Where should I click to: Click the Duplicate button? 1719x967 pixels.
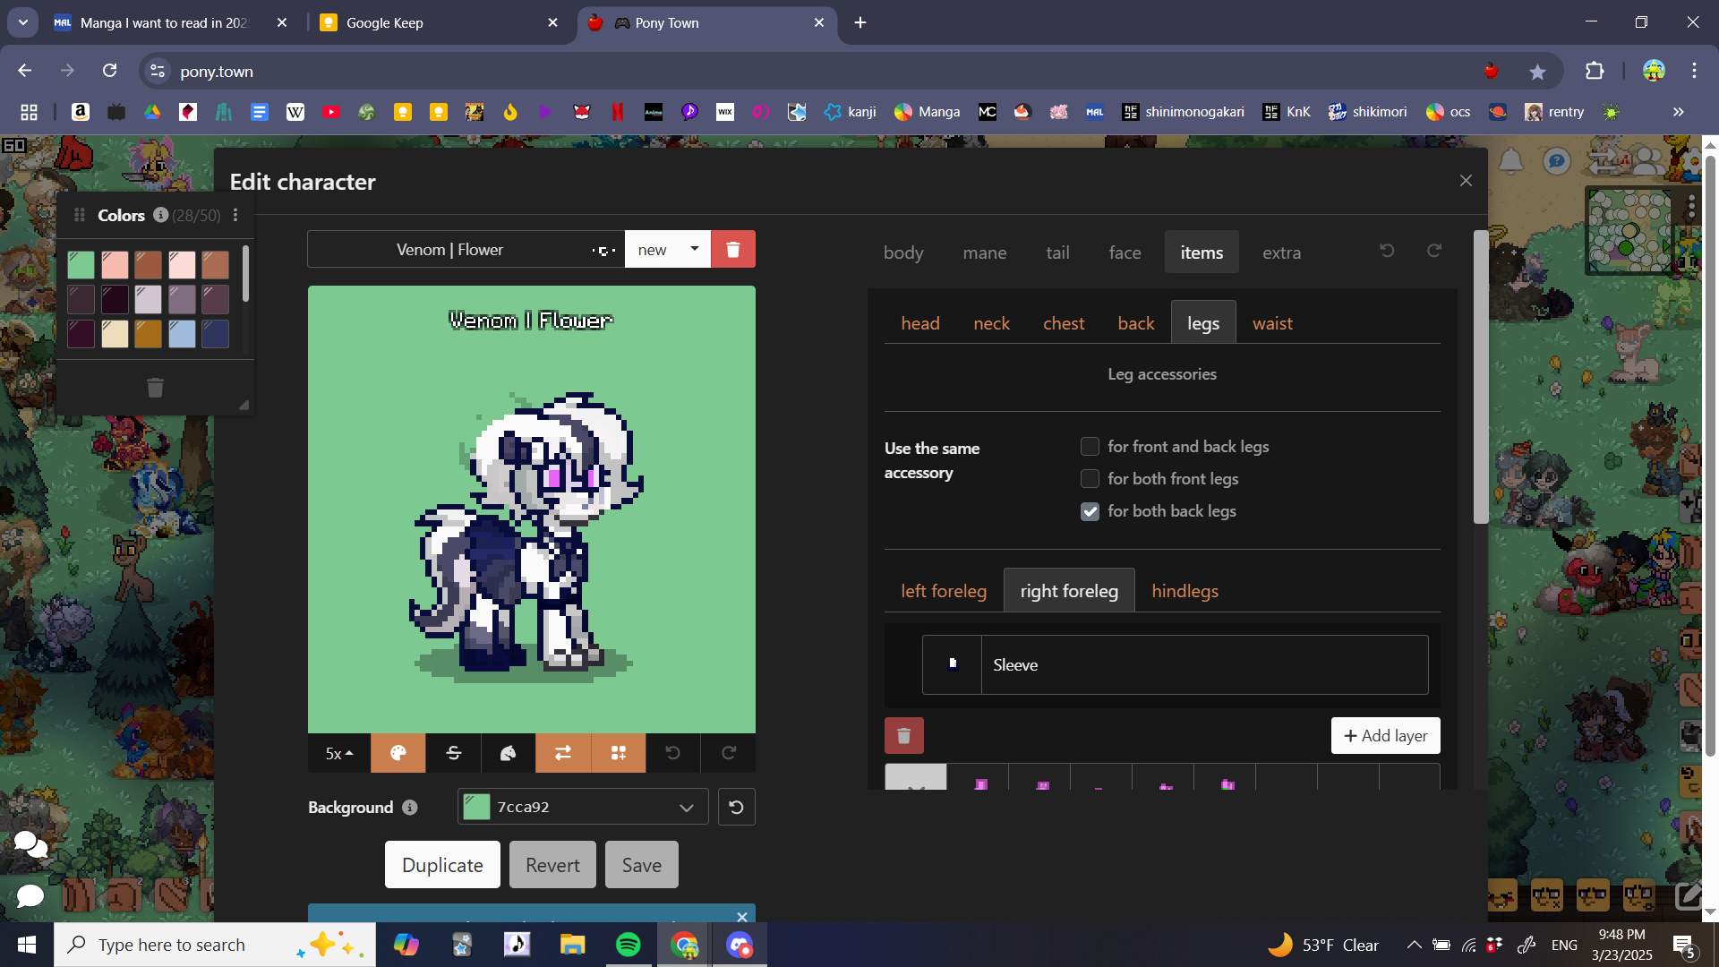click(442, 865)
